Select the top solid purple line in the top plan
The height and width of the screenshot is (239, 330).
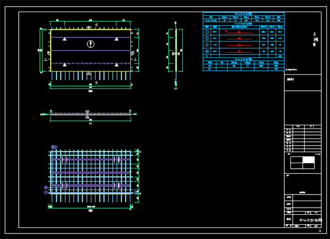pos(91,37)
